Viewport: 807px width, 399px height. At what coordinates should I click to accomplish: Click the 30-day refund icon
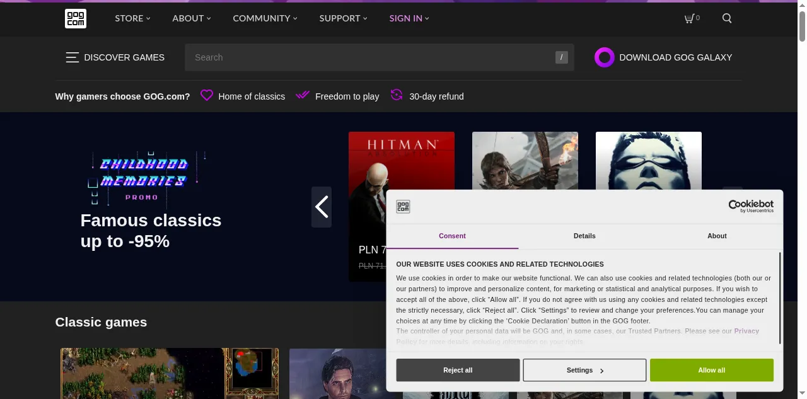click(397, 96)
